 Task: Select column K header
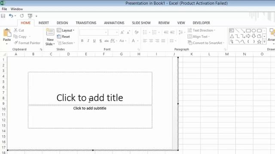(192, 54)
